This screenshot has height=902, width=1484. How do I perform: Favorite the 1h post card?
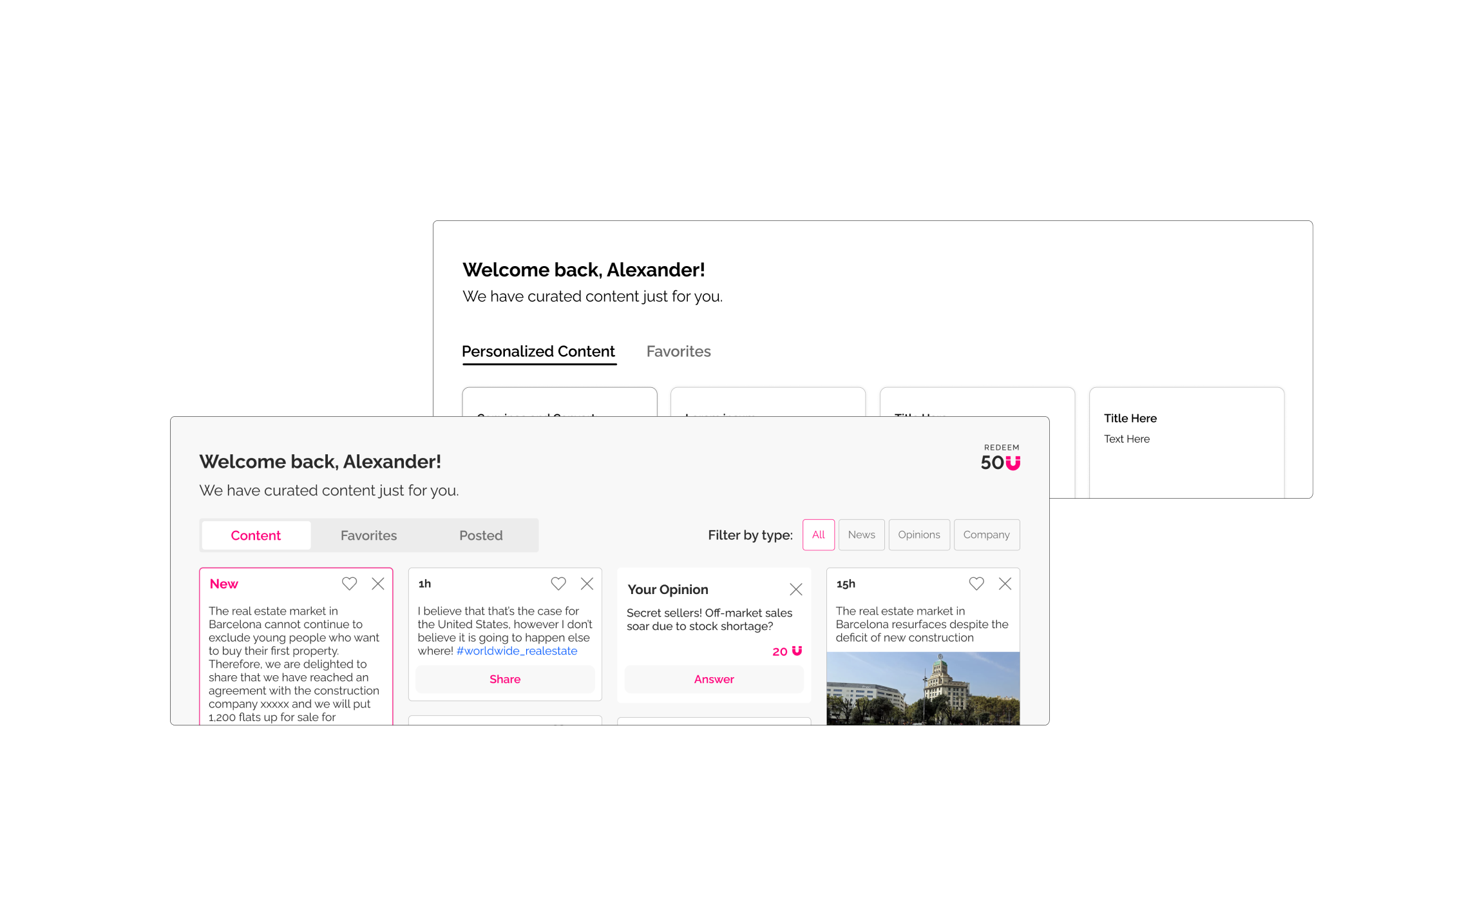pos(558,584)
